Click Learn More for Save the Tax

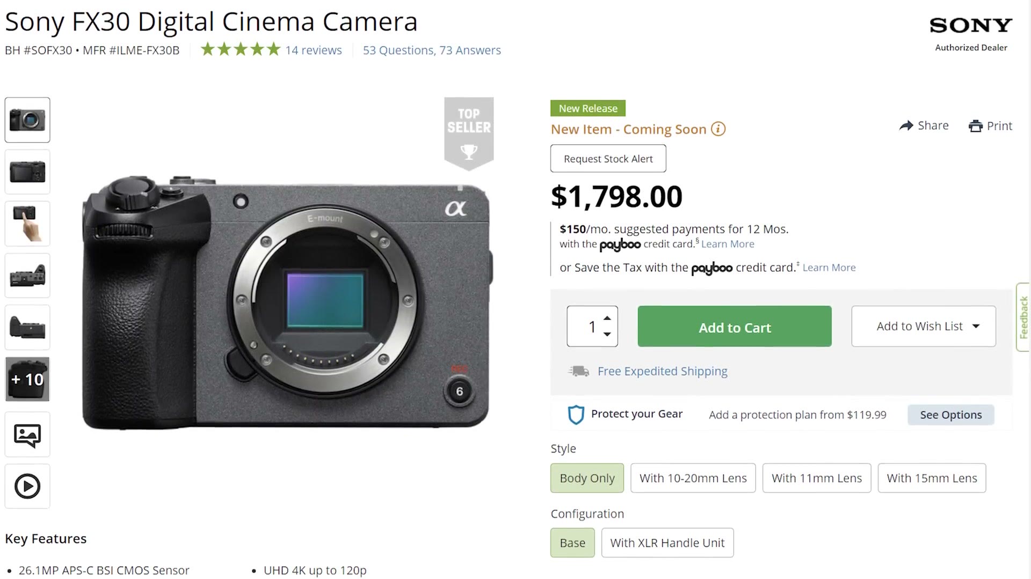click(x=829, y=268)
